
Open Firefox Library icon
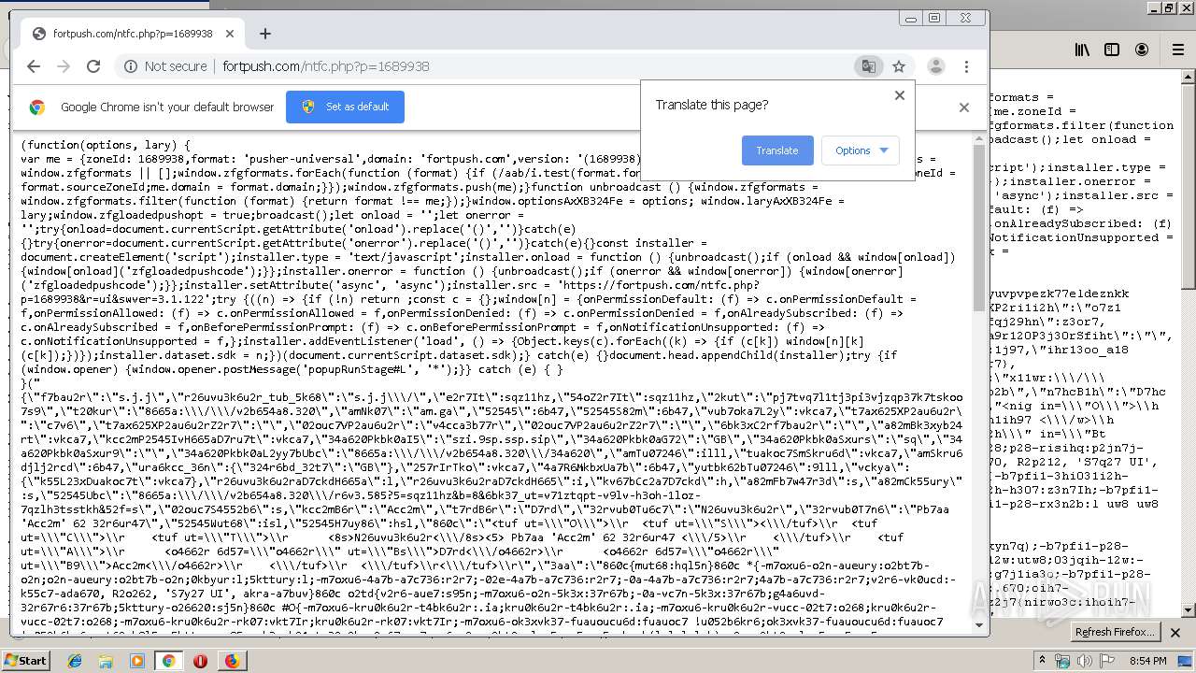[x=1082, y=50]
